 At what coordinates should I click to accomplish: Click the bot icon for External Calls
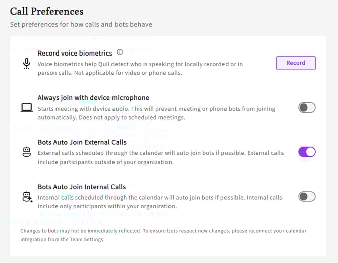pos(27,152)
